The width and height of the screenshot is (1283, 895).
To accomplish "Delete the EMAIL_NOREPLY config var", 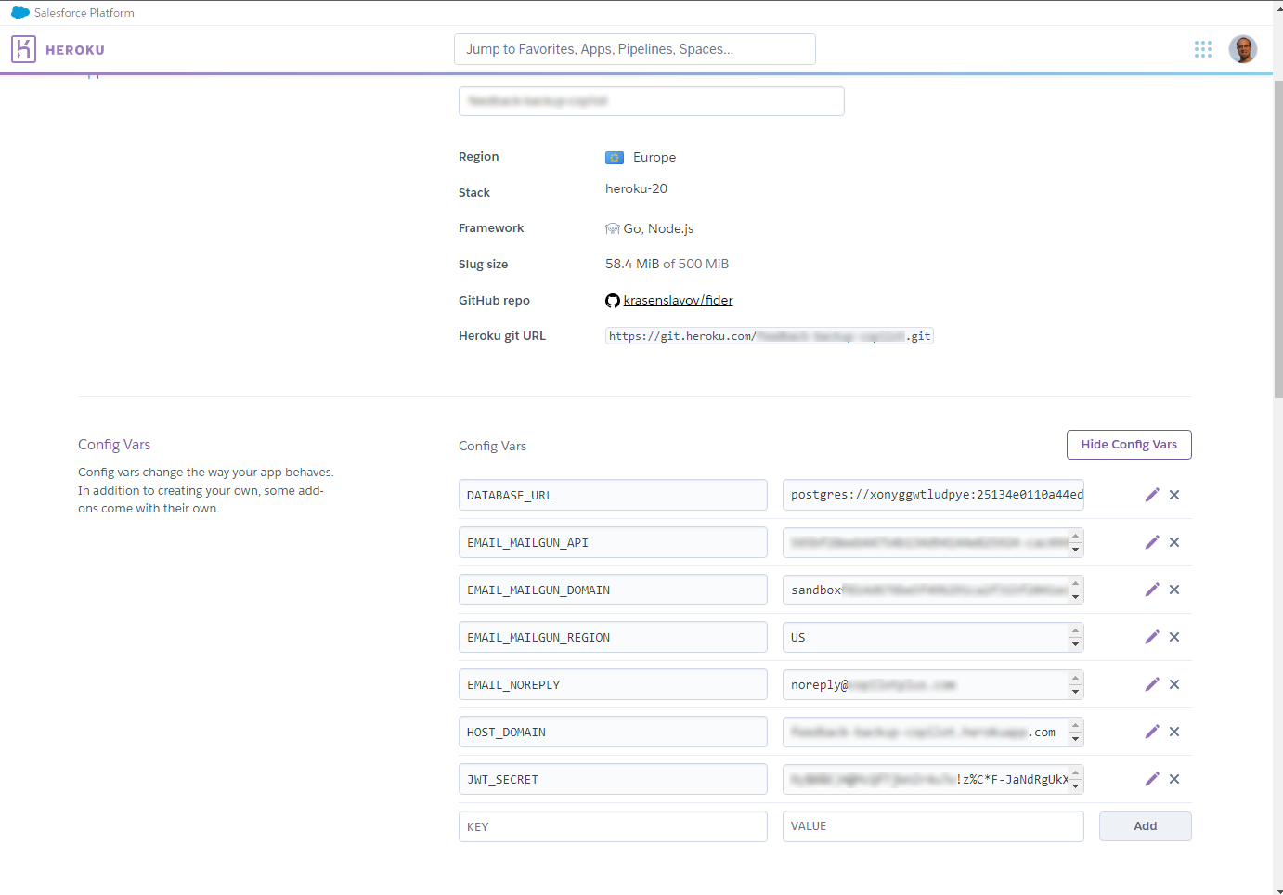I will pyautogui.click(x=1174, y=684).
